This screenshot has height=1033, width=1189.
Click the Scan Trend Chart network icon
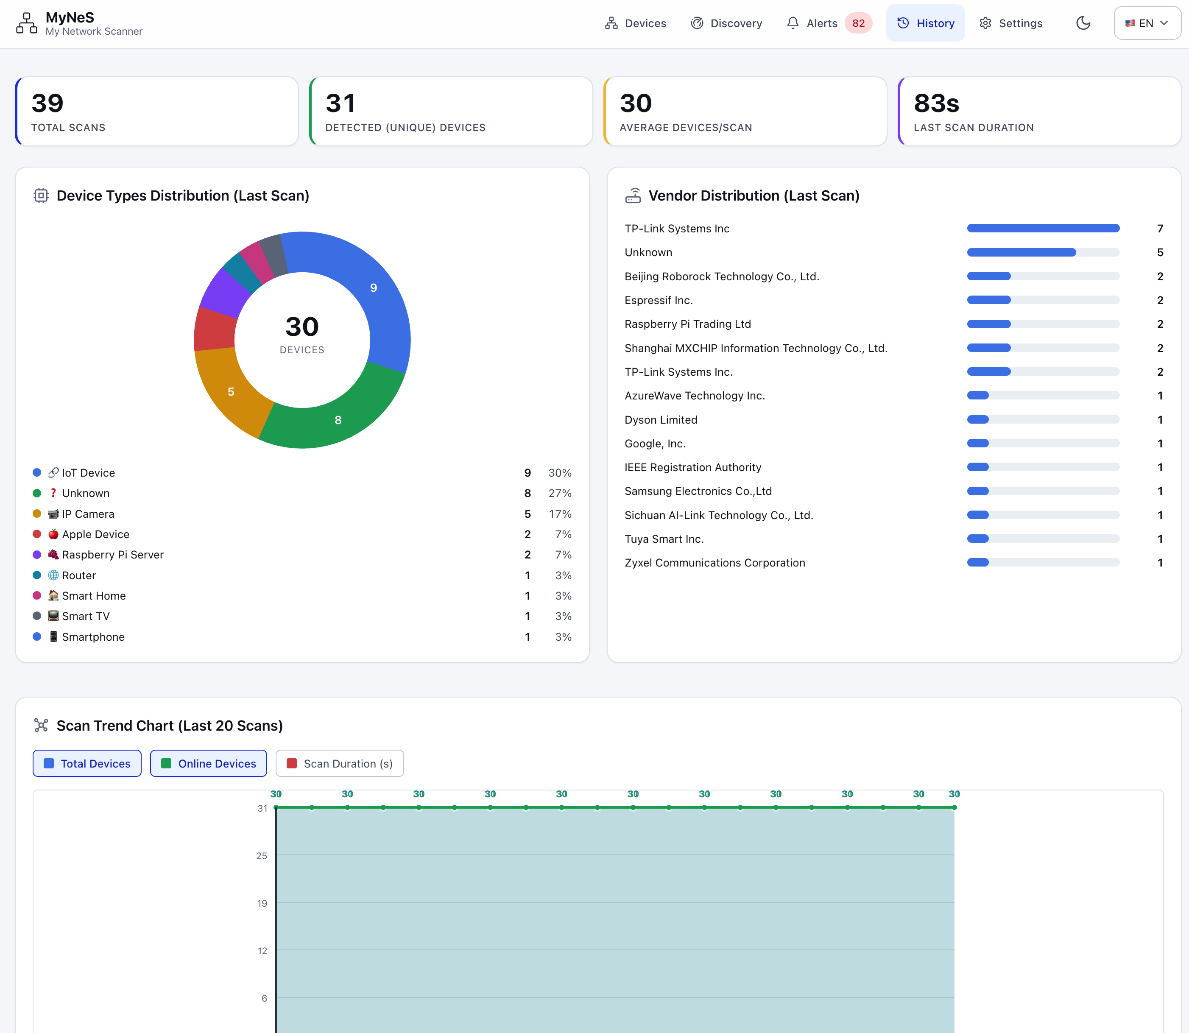pyautogui.click(x=41, y=725)
